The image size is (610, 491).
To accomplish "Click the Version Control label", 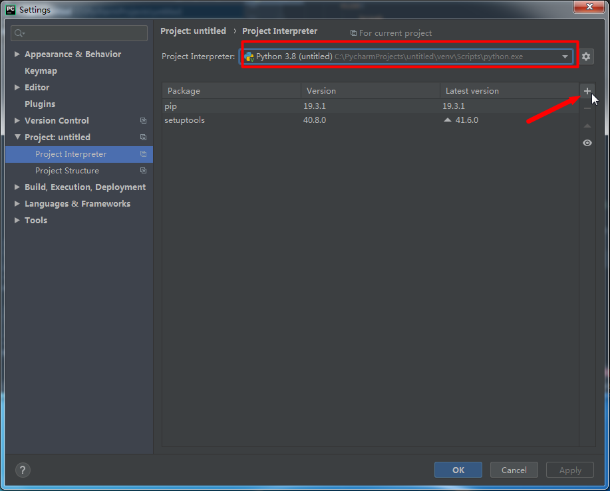I will (57, 121).
